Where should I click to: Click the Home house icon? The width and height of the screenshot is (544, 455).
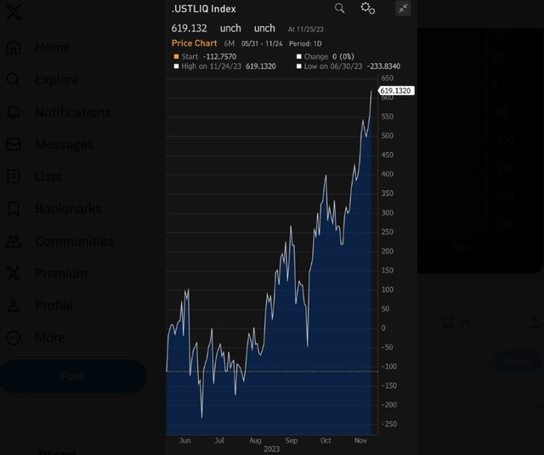(14, 48)
